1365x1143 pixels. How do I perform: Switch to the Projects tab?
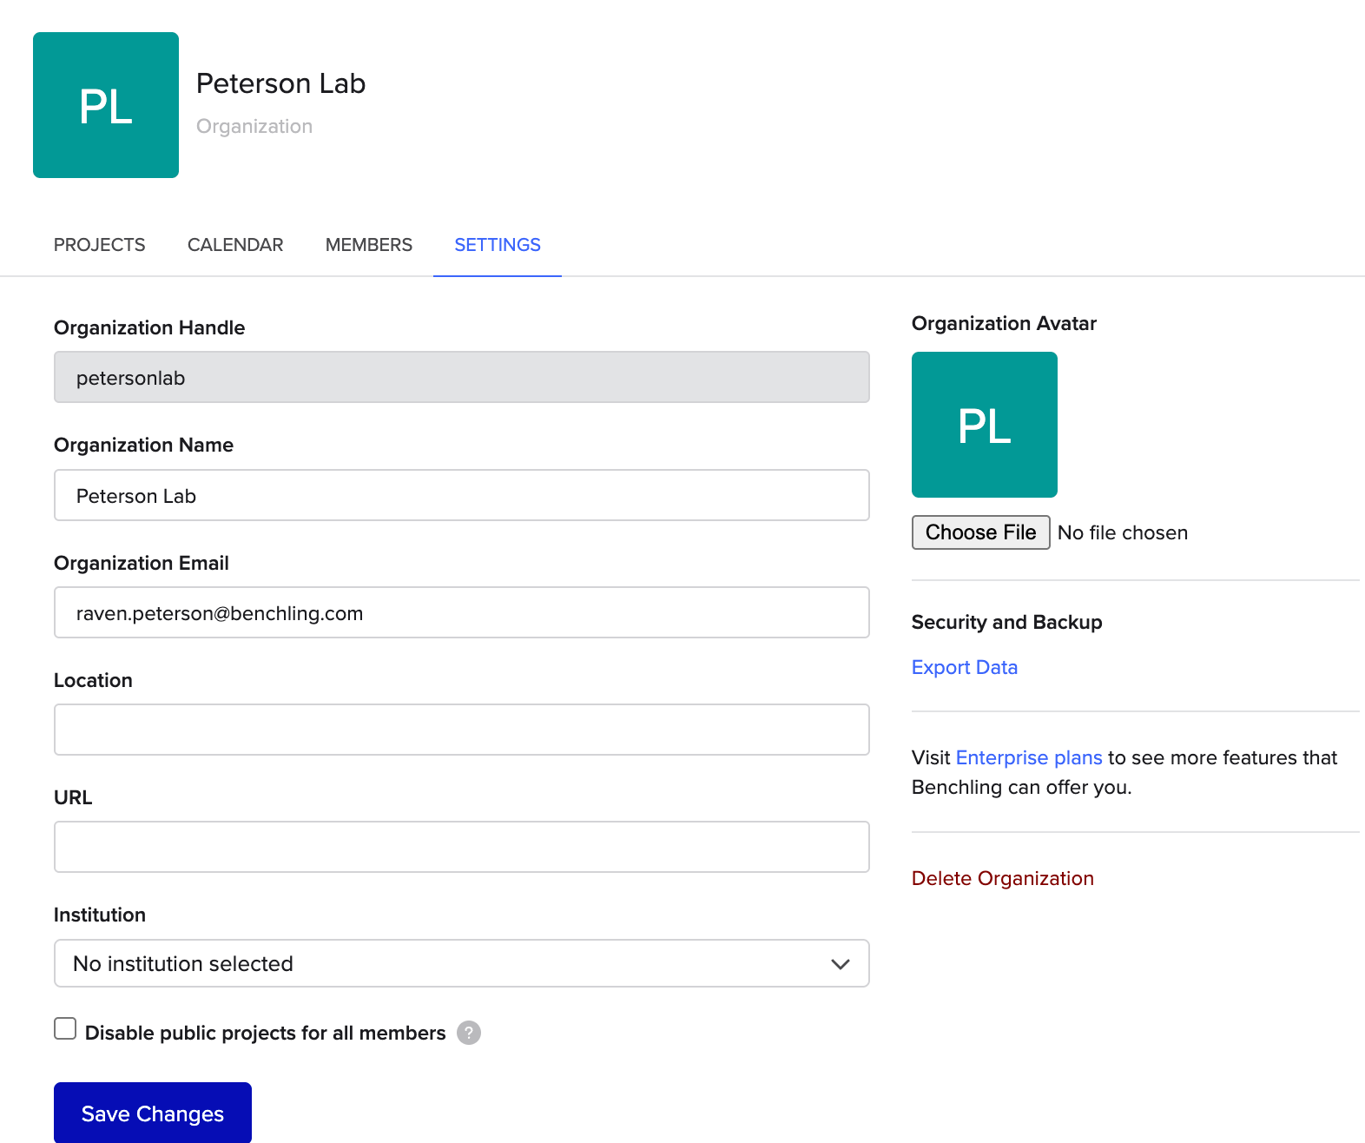point(100,245)
